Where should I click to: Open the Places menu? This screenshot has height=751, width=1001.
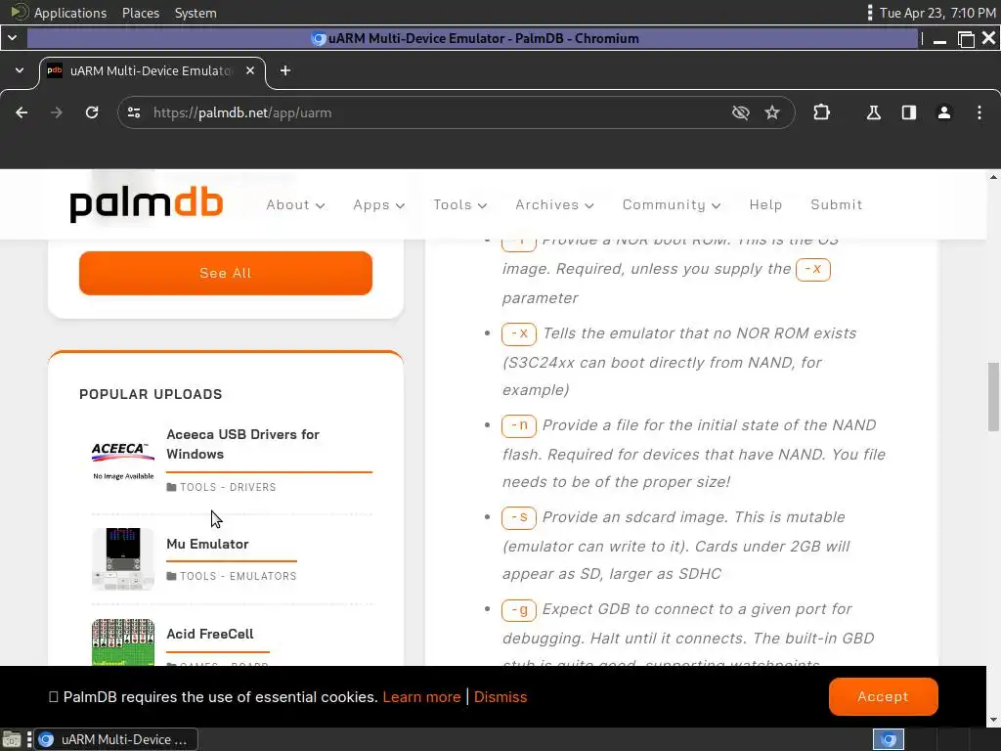click(x=141, y=13)
